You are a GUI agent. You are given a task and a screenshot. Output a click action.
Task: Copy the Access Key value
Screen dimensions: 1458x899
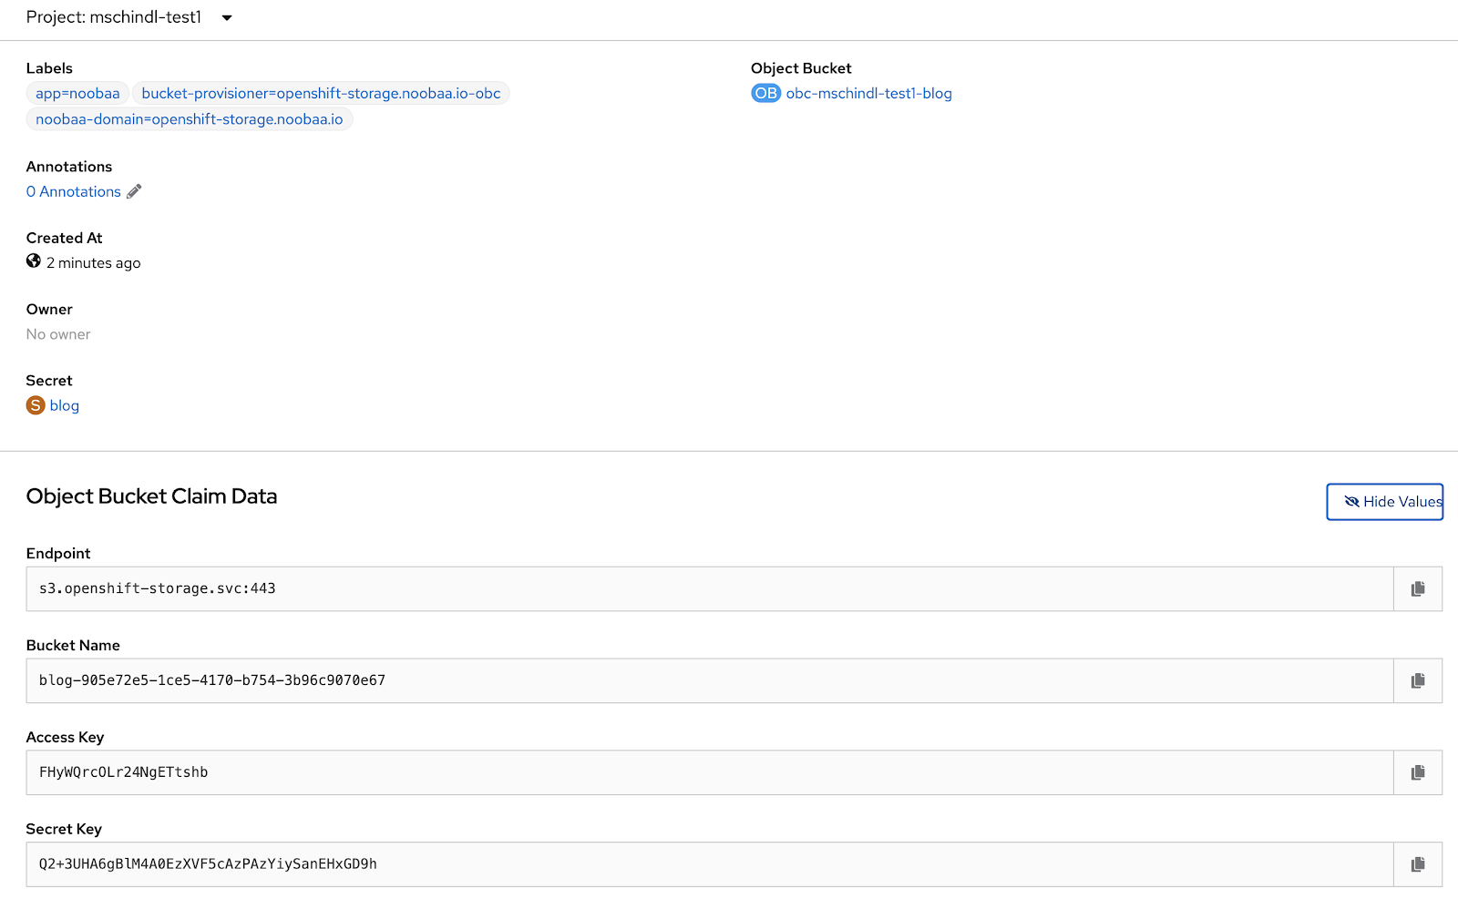pyautogui.click(x=1417, y=773)
